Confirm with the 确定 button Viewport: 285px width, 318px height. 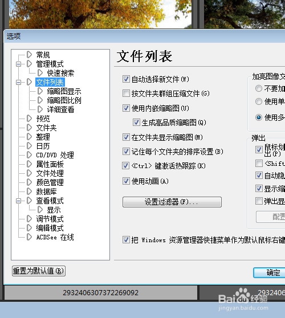(x=269, y=272)
